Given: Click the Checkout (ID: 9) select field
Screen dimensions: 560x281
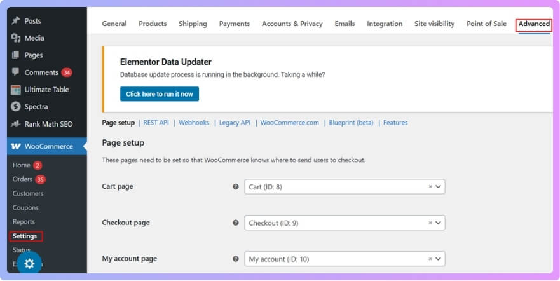Looking at the screenshot, I should tap(345, 223).
